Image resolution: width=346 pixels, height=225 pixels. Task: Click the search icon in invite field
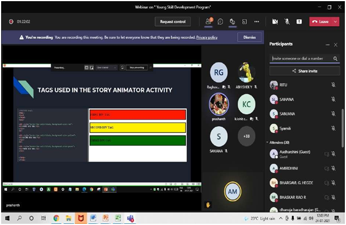click(x=335, y=58)
